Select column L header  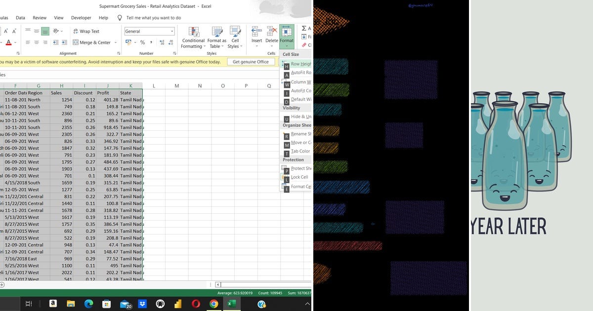pos(154,86)
